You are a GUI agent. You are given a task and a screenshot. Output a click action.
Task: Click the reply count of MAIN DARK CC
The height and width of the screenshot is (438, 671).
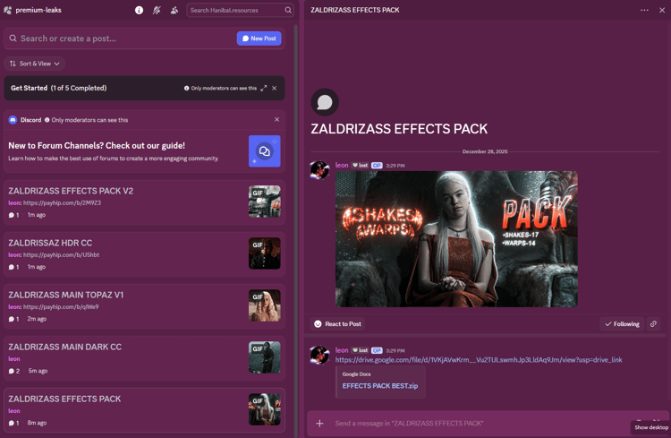tap(14, 371)
